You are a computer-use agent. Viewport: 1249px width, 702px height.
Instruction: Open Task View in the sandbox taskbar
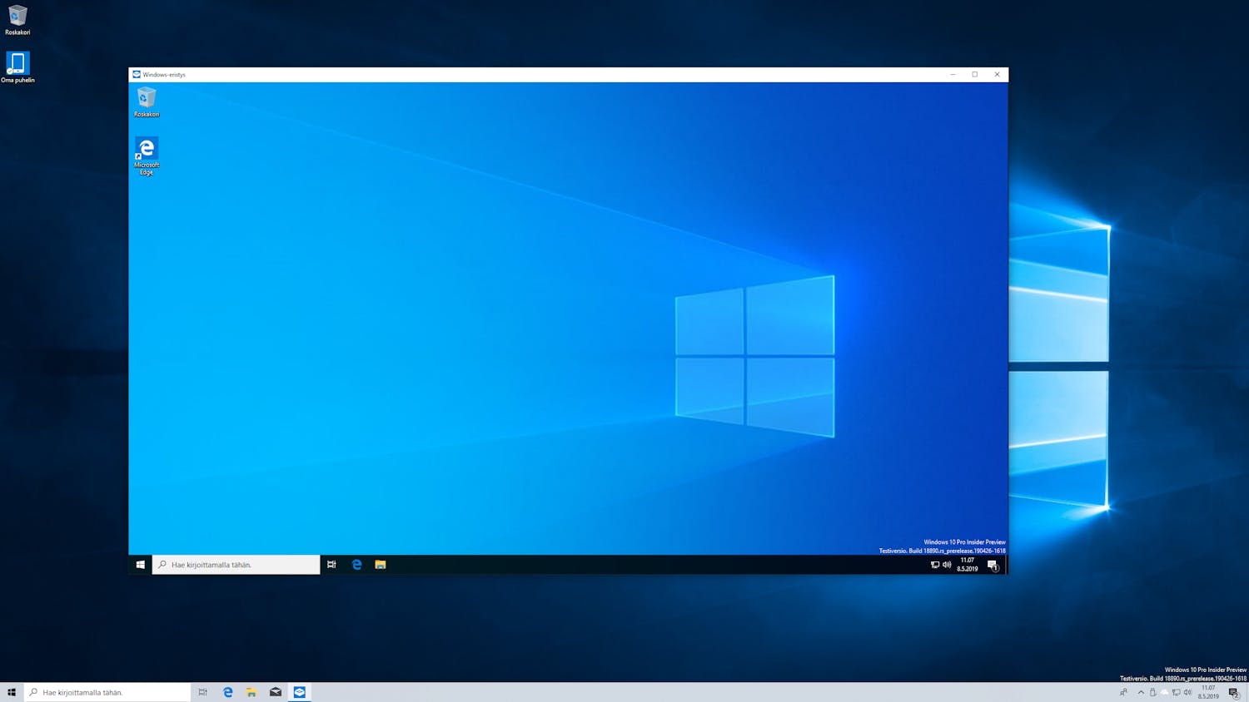(x=331, y=564)
